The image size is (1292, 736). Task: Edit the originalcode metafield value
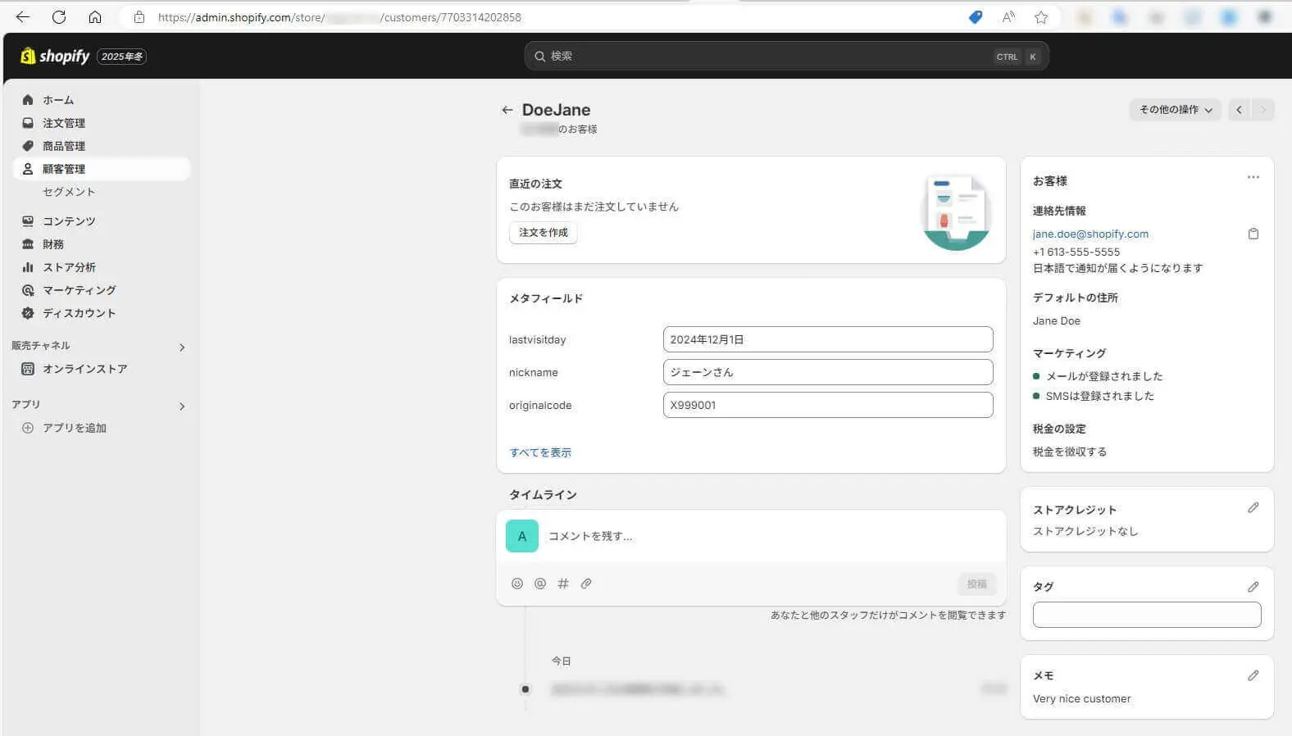[x=828, y=405]
